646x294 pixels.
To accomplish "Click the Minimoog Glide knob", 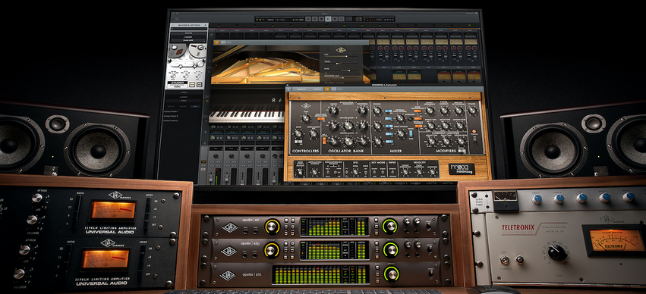I will (298, 133).
